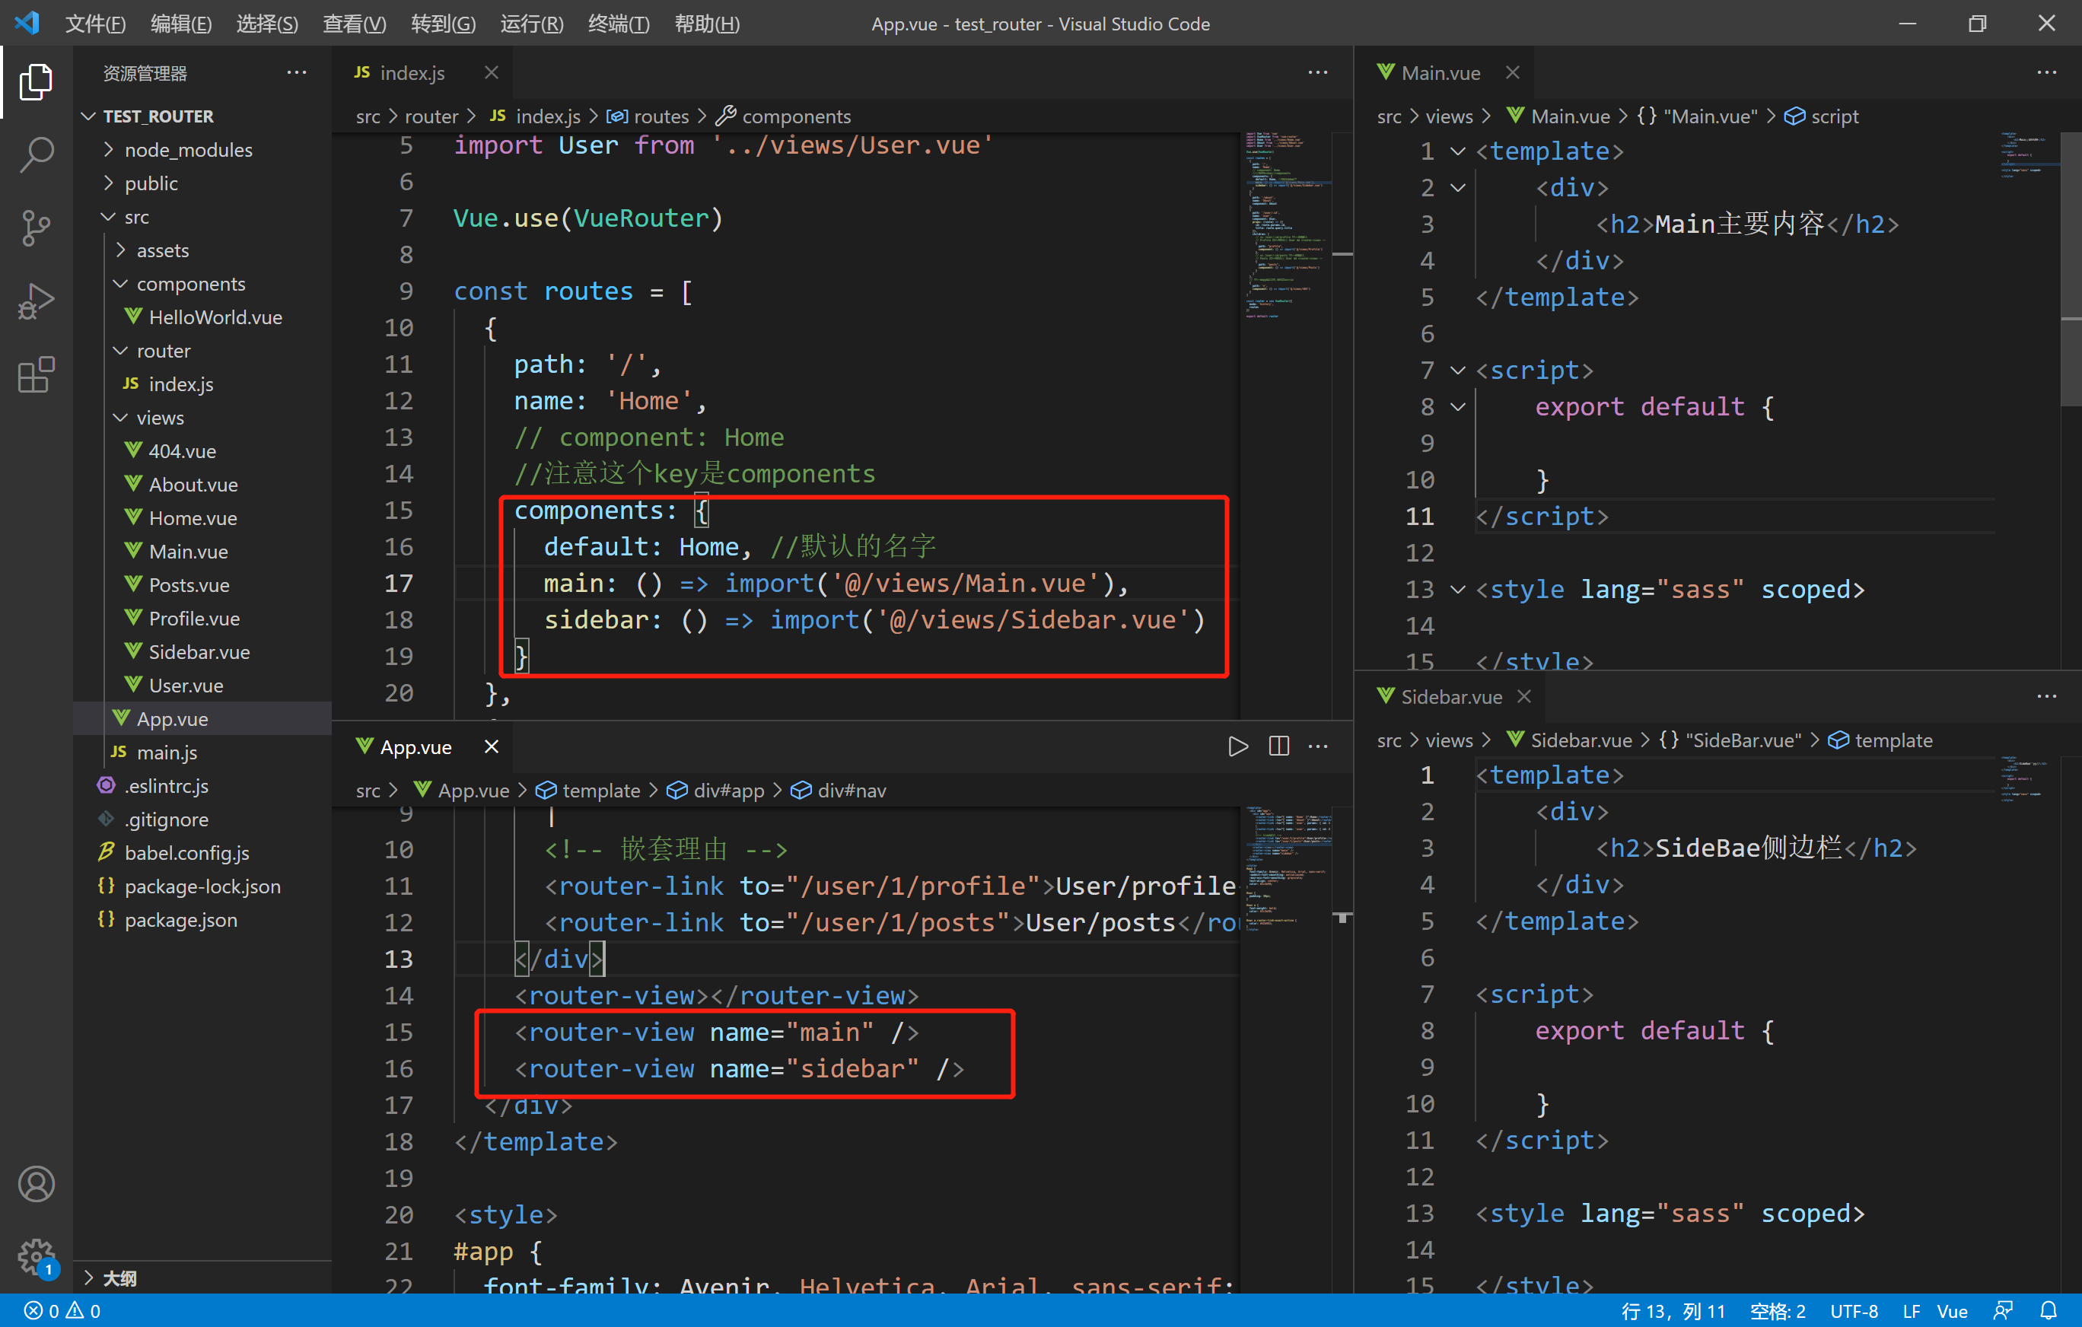Open the 编辑(E) menu
The image size is (2082, 1327).
[x=180, y=24]
